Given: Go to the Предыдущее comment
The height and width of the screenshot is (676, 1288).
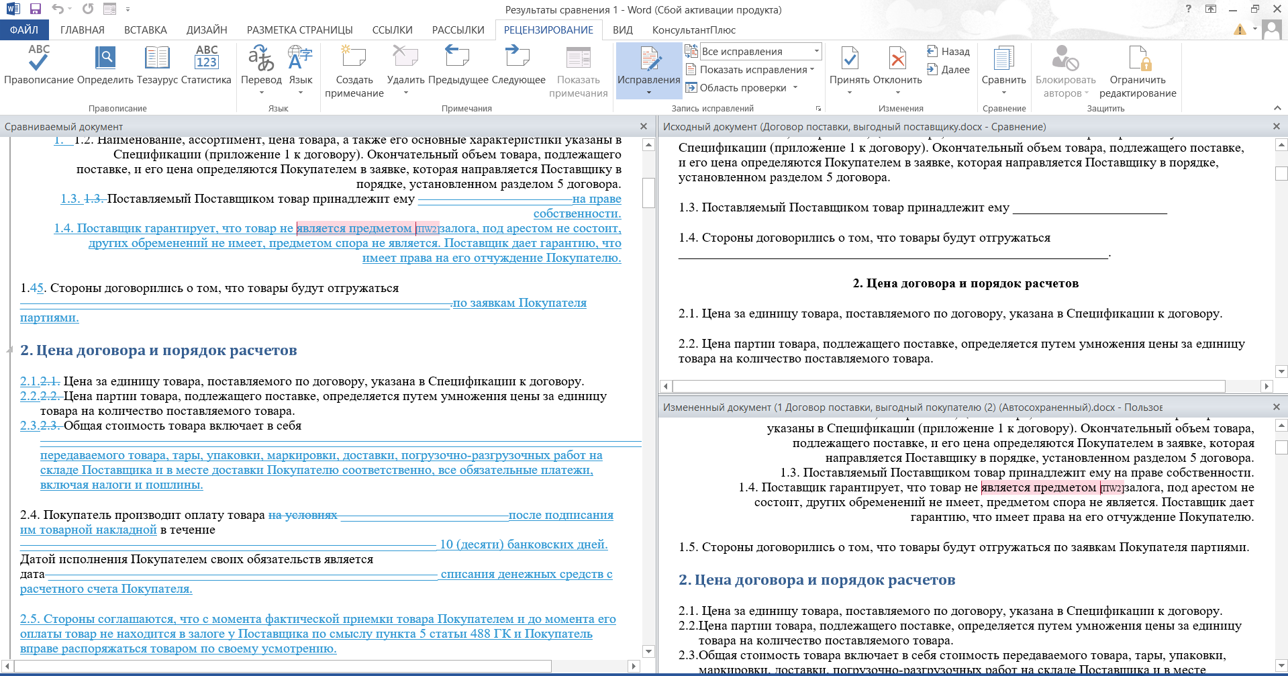Looking at the screenshot, I should pyautogui.click(x=458, y=66).
